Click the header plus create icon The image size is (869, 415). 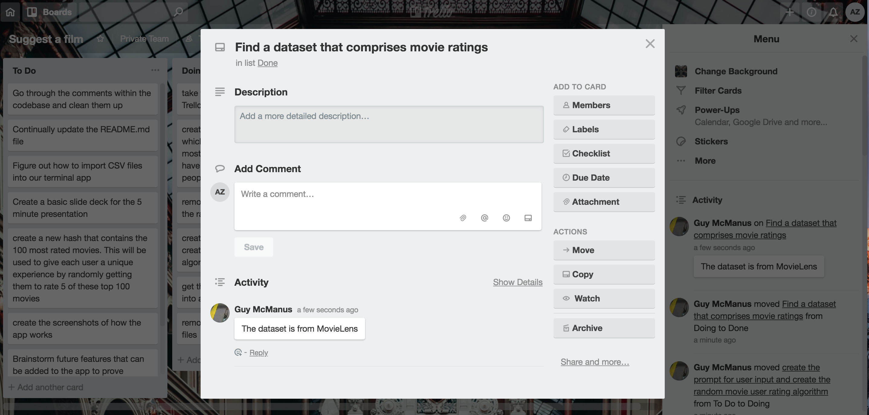pos(790,12)
